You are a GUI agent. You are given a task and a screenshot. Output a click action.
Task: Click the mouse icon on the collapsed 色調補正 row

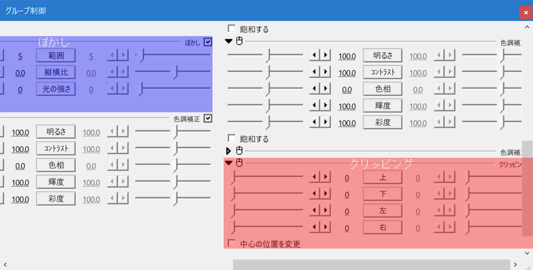coord(239,151)
